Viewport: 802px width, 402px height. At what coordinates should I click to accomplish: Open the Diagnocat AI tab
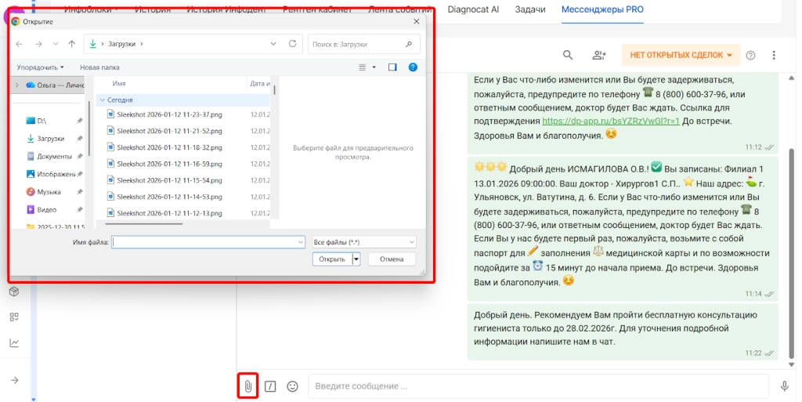tap(474, 9)
